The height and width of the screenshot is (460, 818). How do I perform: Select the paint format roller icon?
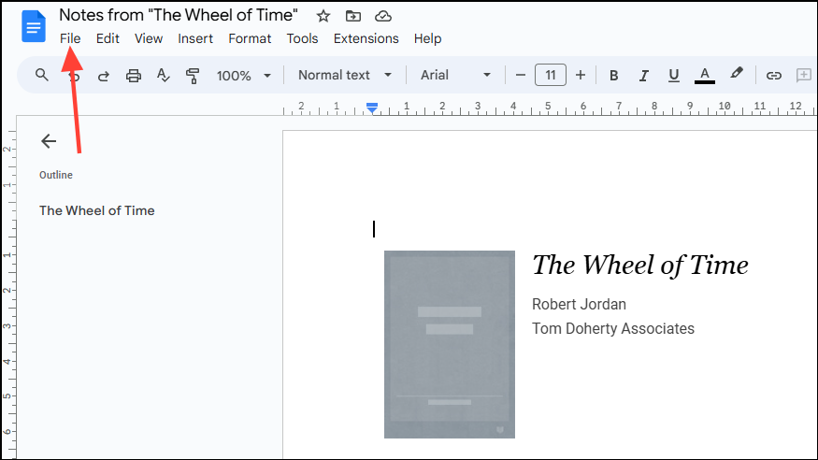(193, 76)
